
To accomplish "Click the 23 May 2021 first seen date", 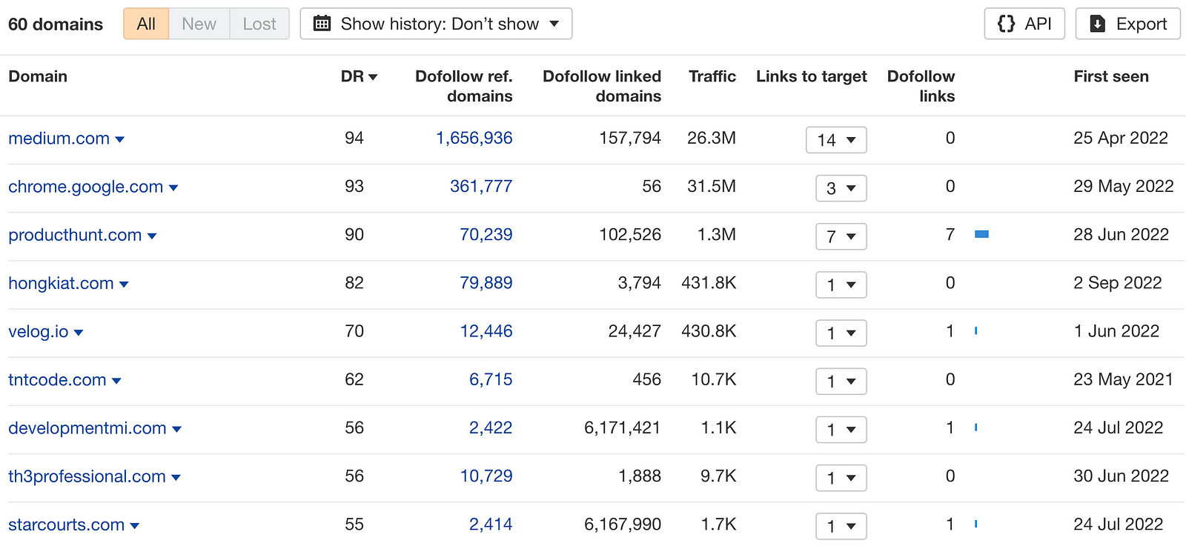I will (x=1123, y=379).
